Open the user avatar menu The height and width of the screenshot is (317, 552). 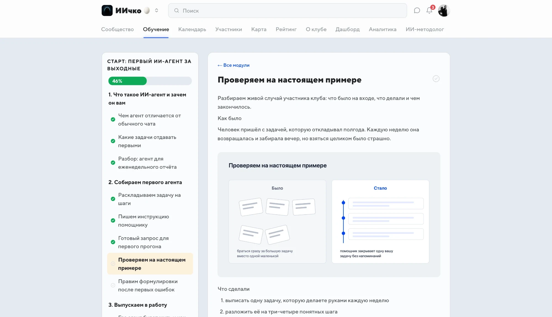pyautogui.click(x=444, y=10)
